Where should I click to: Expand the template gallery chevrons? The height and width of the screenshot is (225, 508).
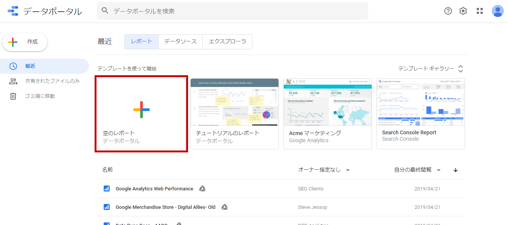pos(461,69)
